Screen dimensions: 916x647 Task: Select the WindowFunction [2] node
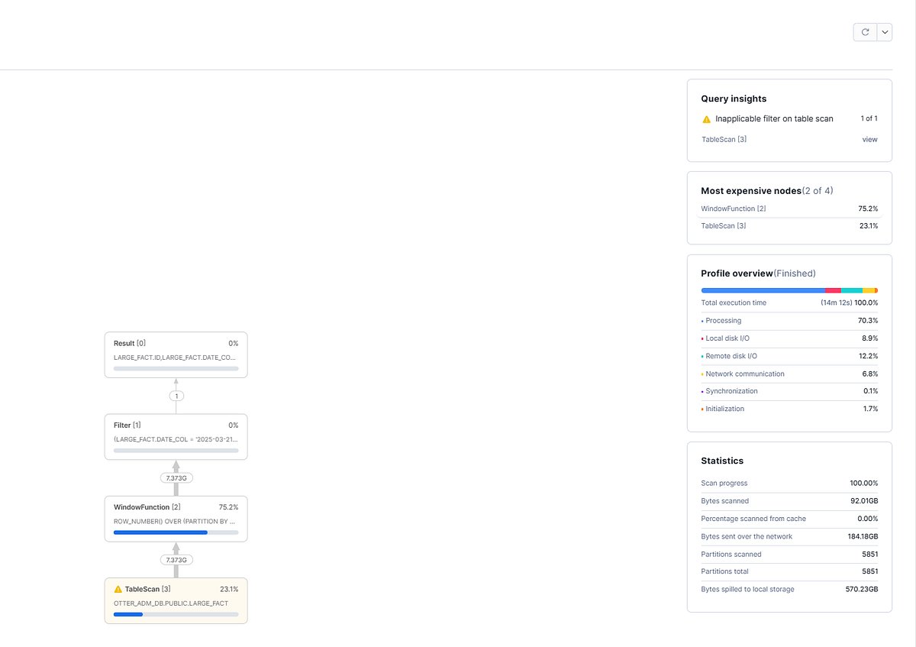point(176,518)
